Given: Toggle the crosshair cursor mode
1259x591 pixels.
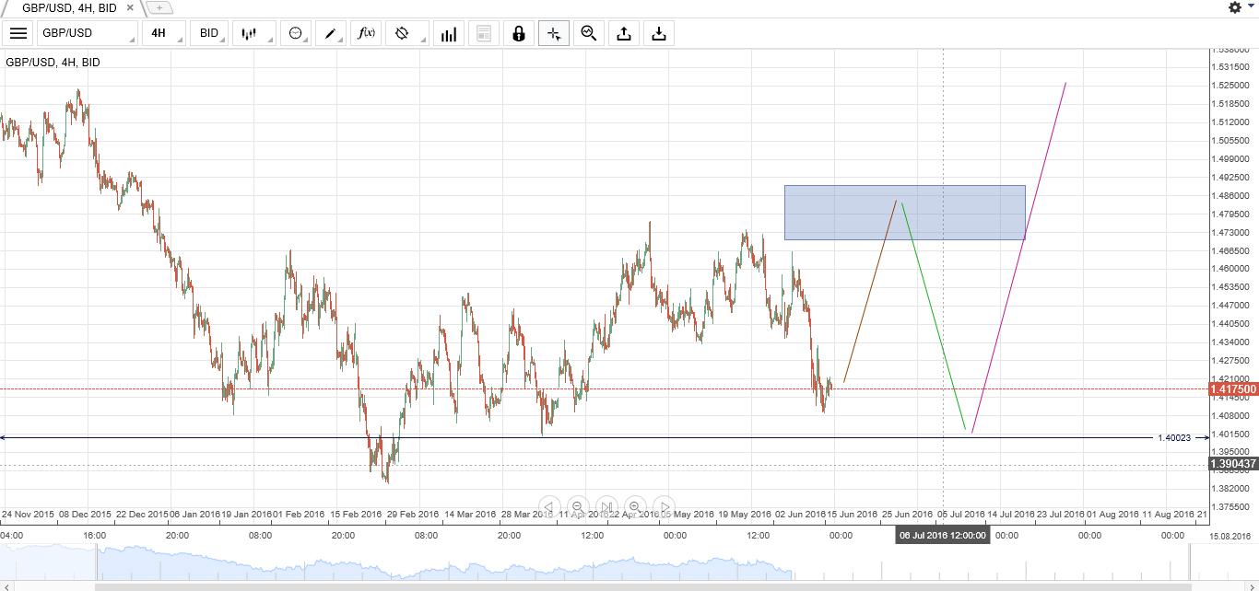Looking at the screenshot, I should click(554, 34).
